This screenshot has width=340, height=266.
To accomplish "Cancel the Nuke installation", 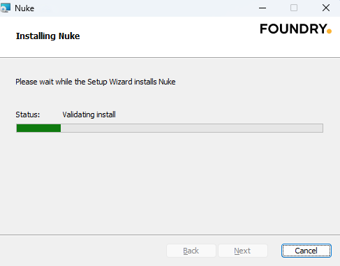I will click(306, 251).
